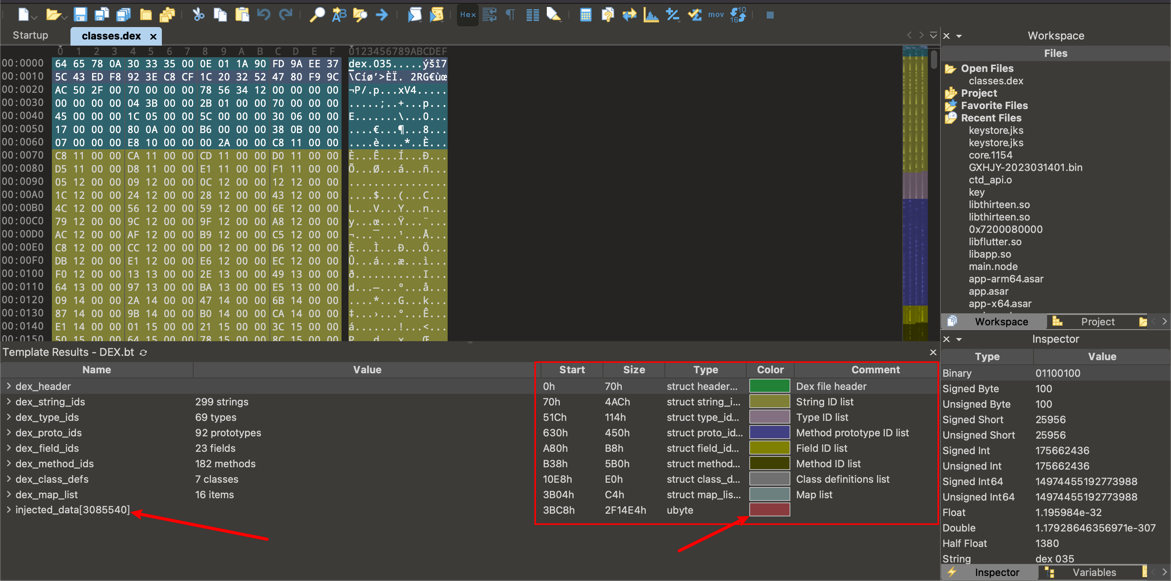Click the Cut scissors icon

coord(198,15)
